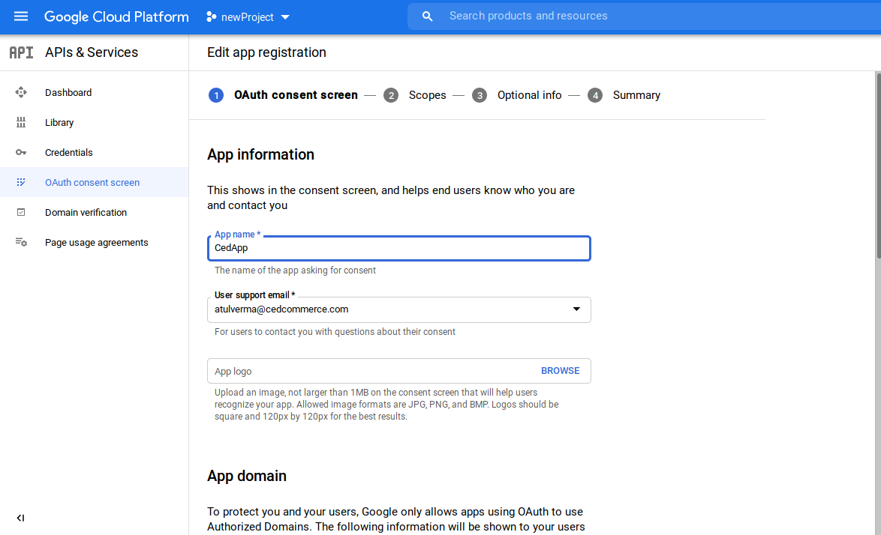Go to Library in the sidebar
Screen dimensions: 881x535
95,122
